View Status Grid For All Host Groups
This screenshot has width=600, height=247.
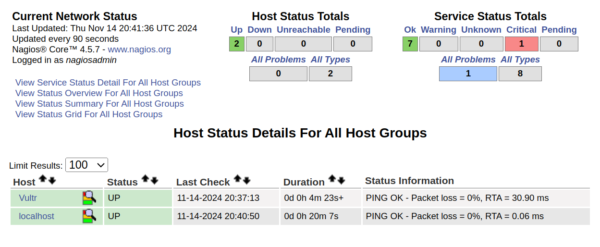point(89,114)
